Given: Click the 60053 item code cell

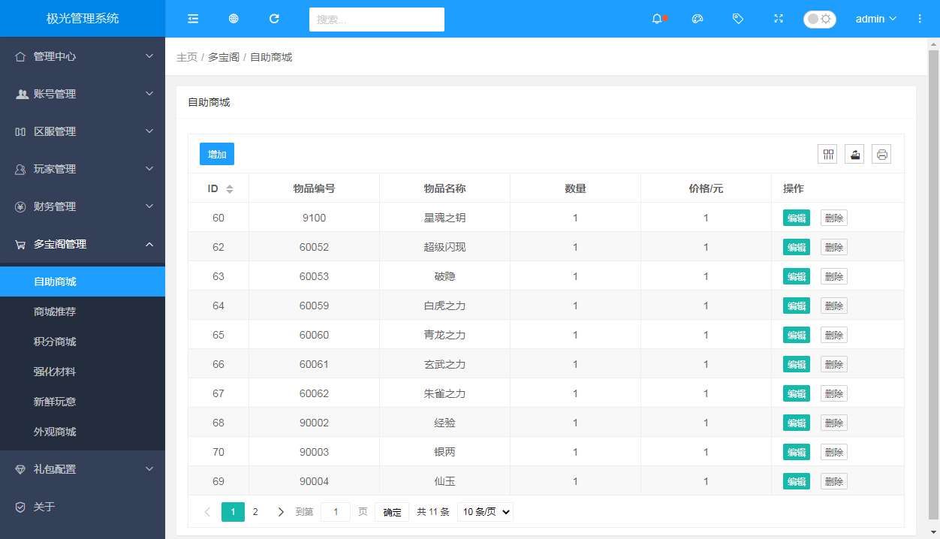Looking at the screenshot, I should [x=314, y=276].
